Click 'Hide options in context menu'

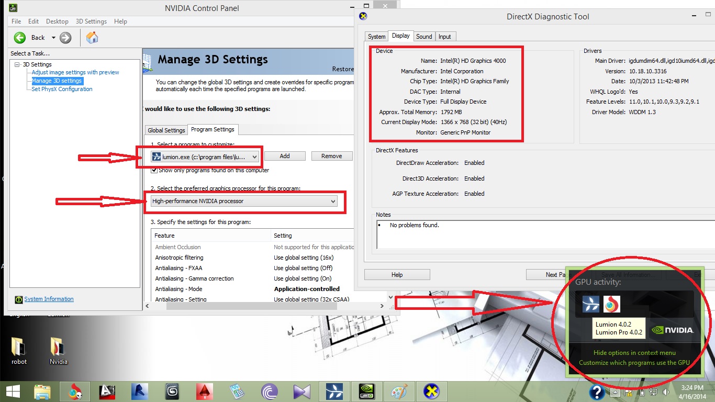tap(635, 353)
